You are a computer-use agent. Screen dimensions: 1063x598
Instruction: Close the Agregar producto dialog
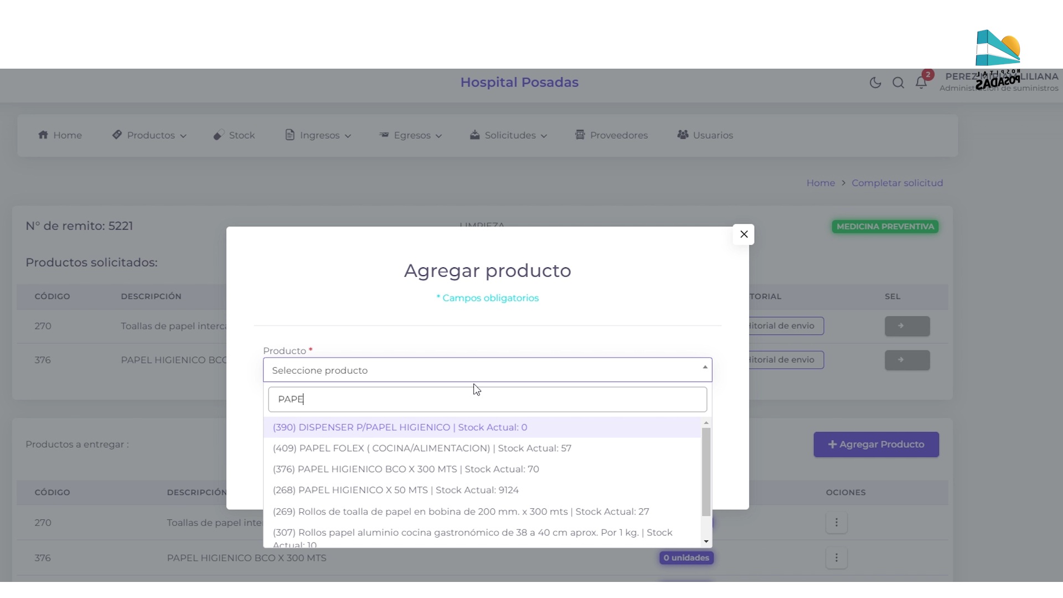744,234
